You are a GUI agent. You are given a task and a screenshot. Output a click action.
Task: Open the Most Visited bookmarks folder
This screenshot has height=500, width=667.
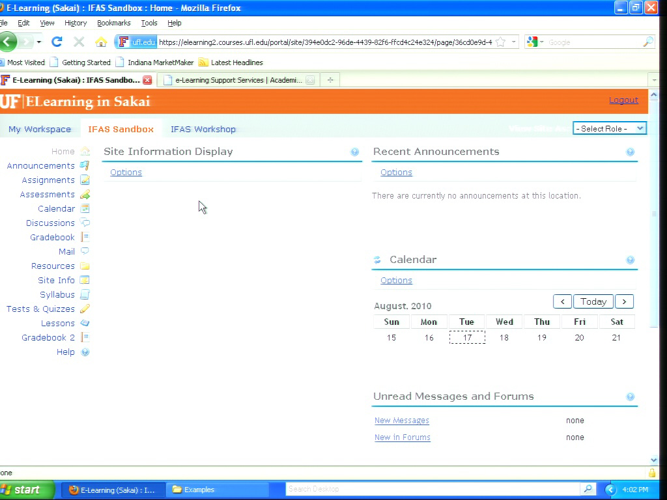click(x=22, y=62)
